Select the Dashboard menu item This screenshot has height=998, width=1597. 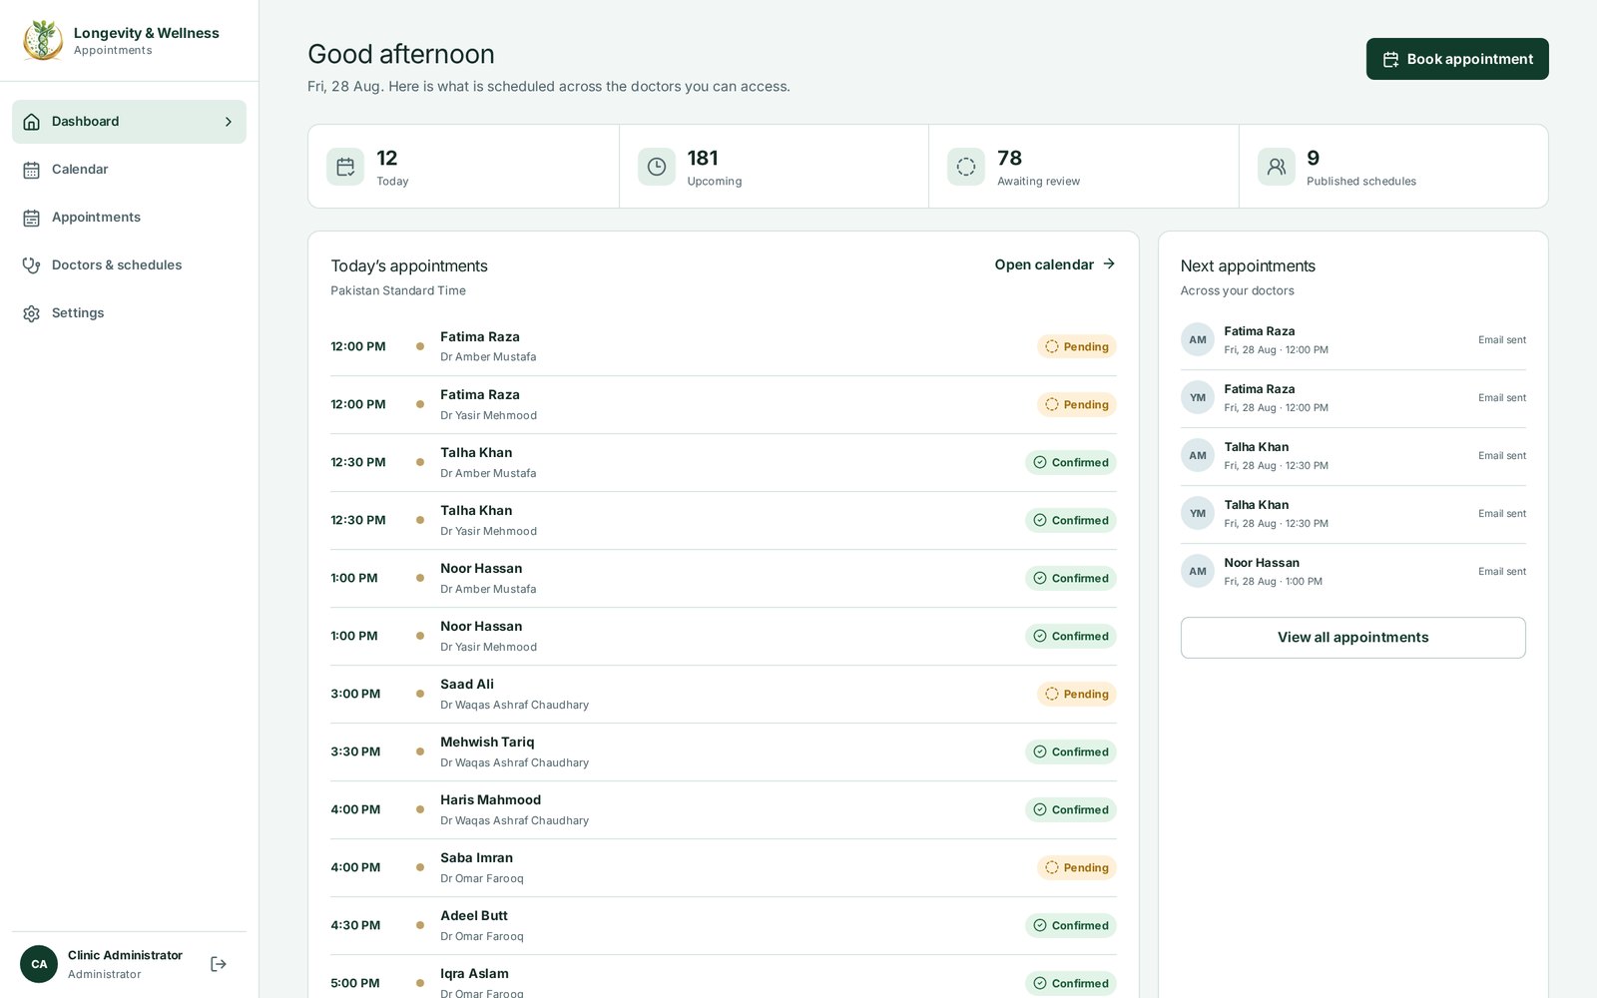tap(129, 122)
